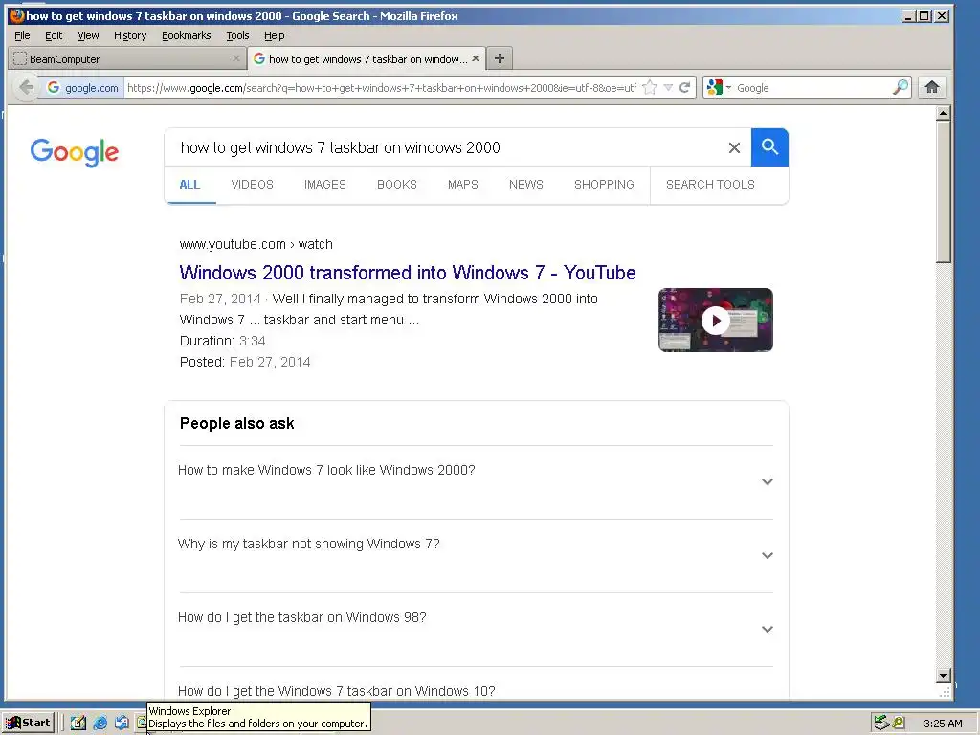The image size is (980, 735).
Task: Play the YouTube video thumbnail
Action: [x=716, y=320]
